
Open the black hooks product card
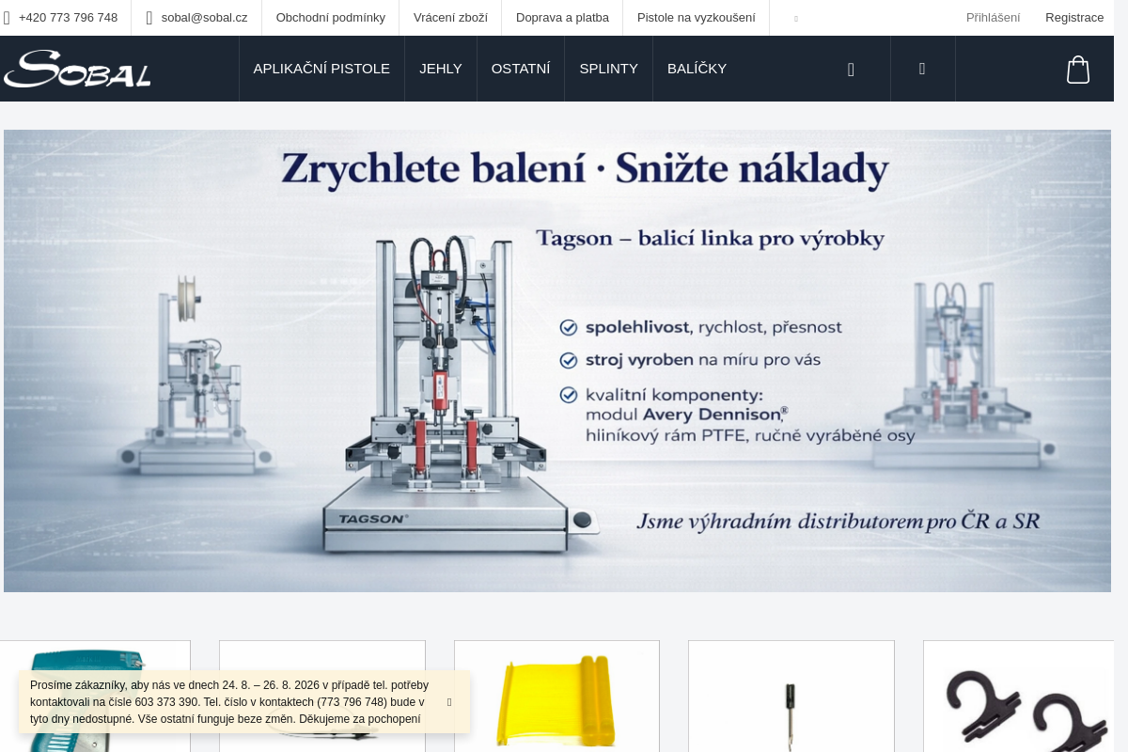coord(1019,697)
